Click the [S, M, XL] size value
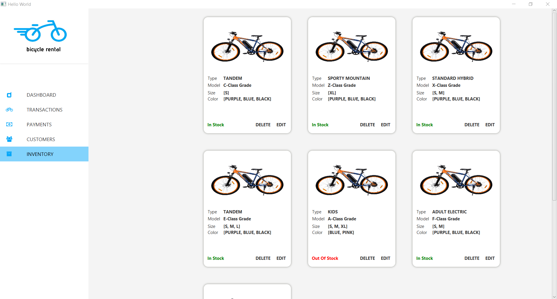This screenshot has width=557, height=299. [338, 226]
